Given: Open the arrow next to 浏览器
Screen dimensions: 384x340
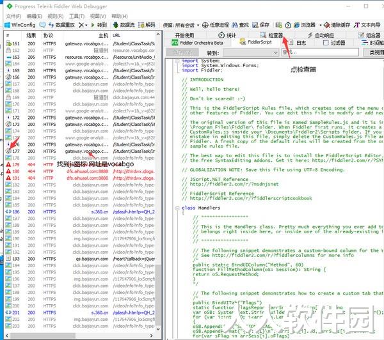Looking at the screenshot, I should pos(320,25).
